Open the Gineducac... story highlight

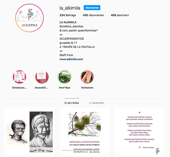point(19,77)
